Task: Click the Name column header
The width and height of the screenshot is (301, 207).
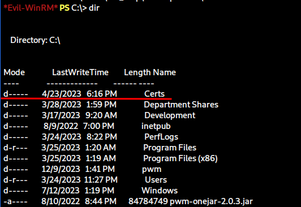Action: coord(164,72)
